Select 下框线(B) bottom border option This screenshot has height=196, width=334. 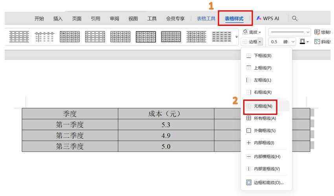[x=262, y=56]
